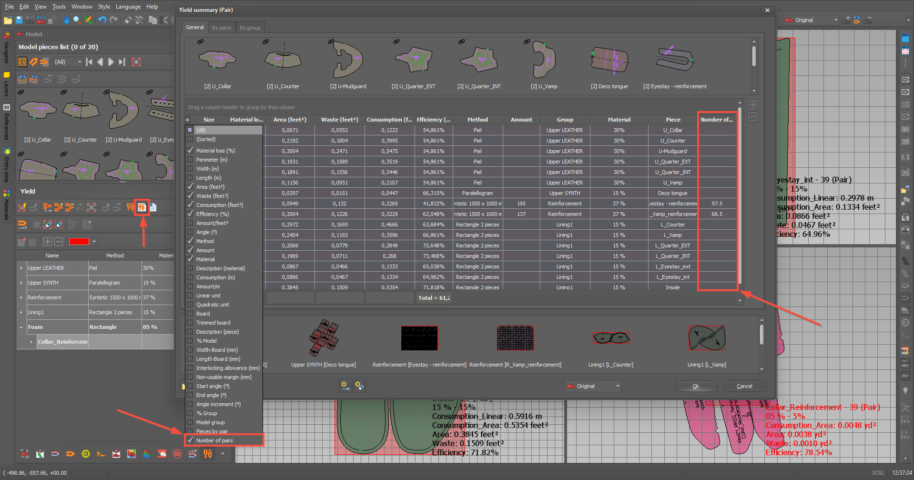Image resolution: width=914 pixels, height=480 pixels.
Task: Enable the Perimeter (m) column checkbox
Action: click(x=191, y=160)
